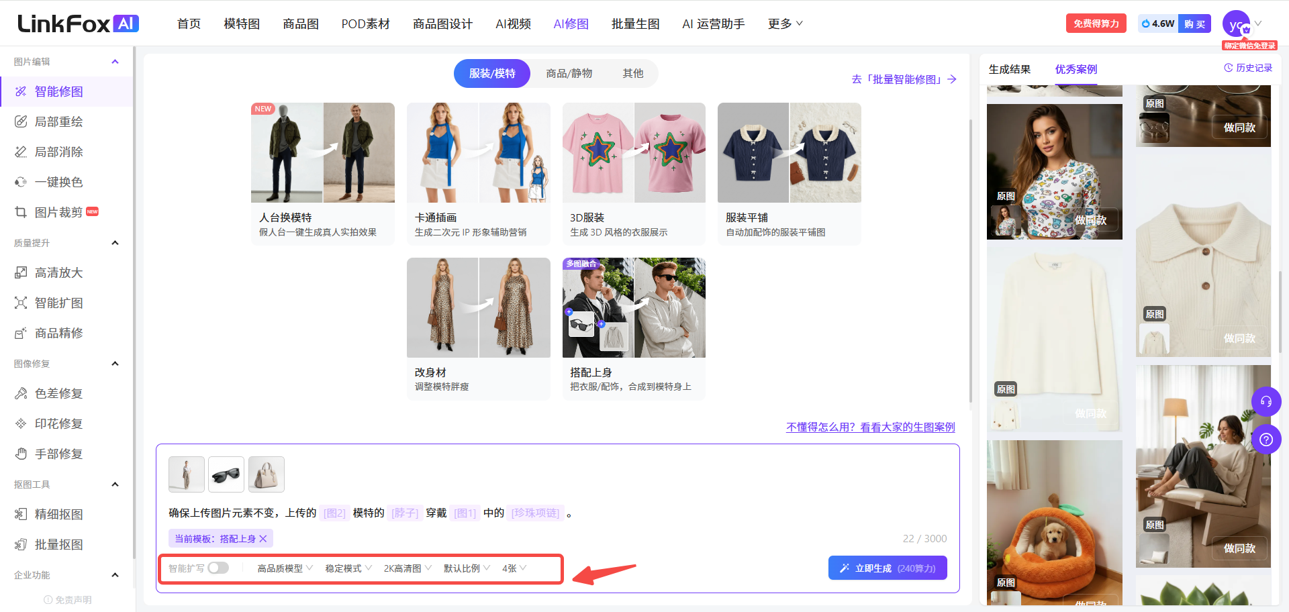Click the 4.6W compute points balance
The height and width of the screenshot is (612, 1289).
[1158, 23]
